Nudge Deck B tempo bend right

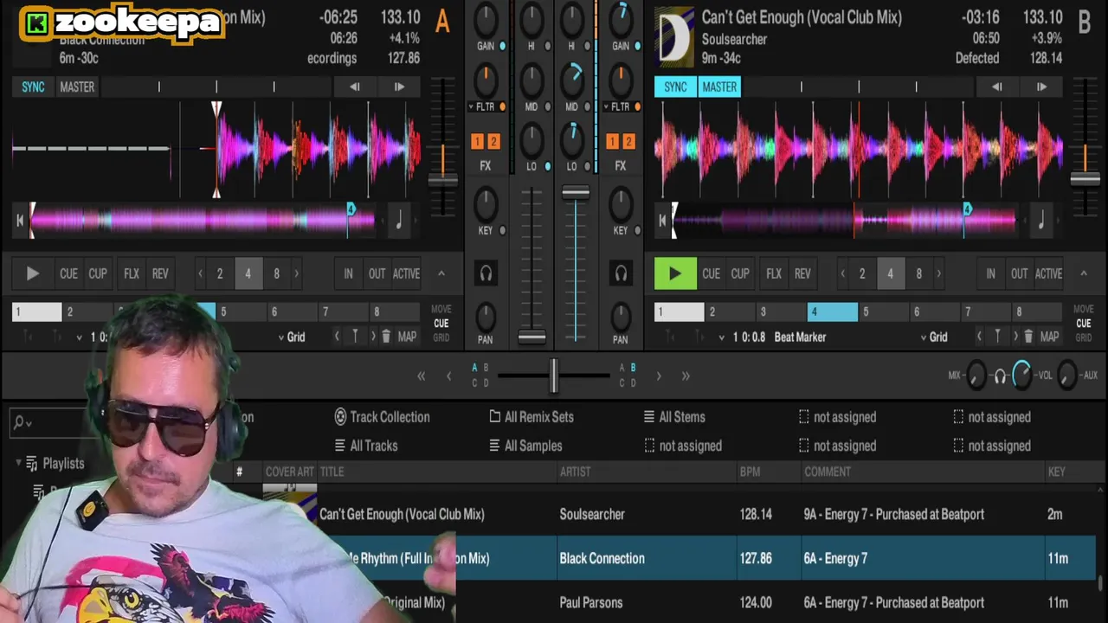click(1041, 87)
